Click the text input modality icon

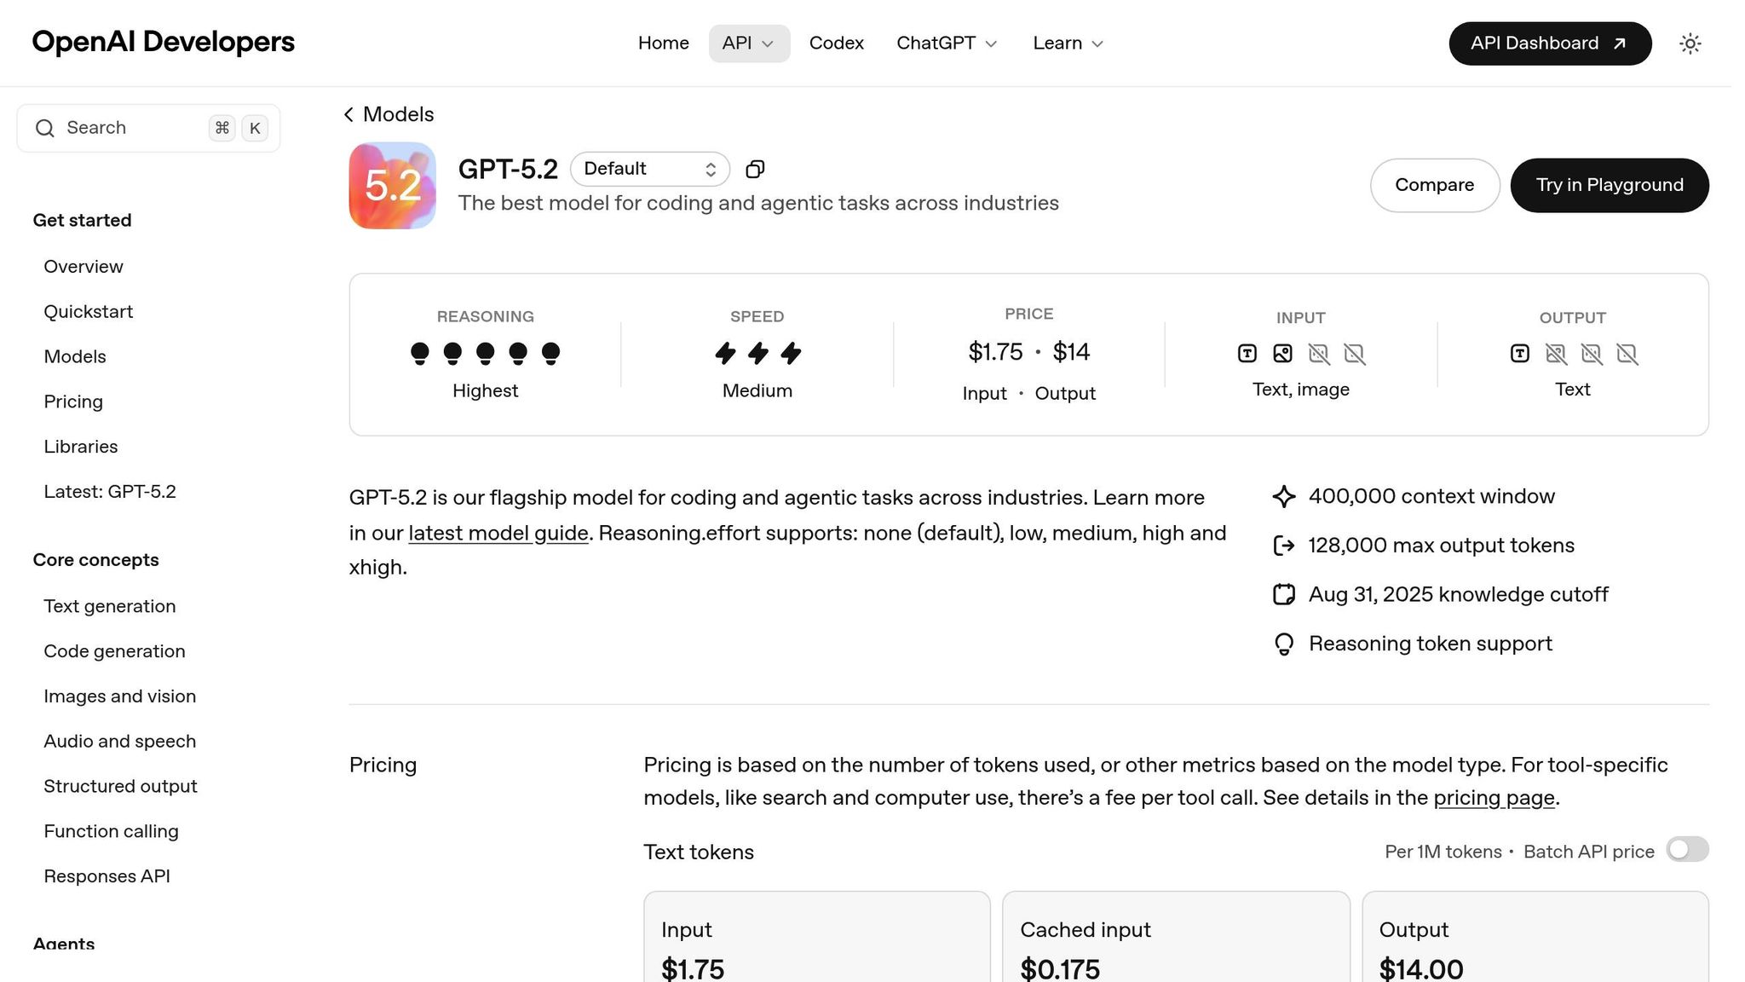pos(1247,353)
